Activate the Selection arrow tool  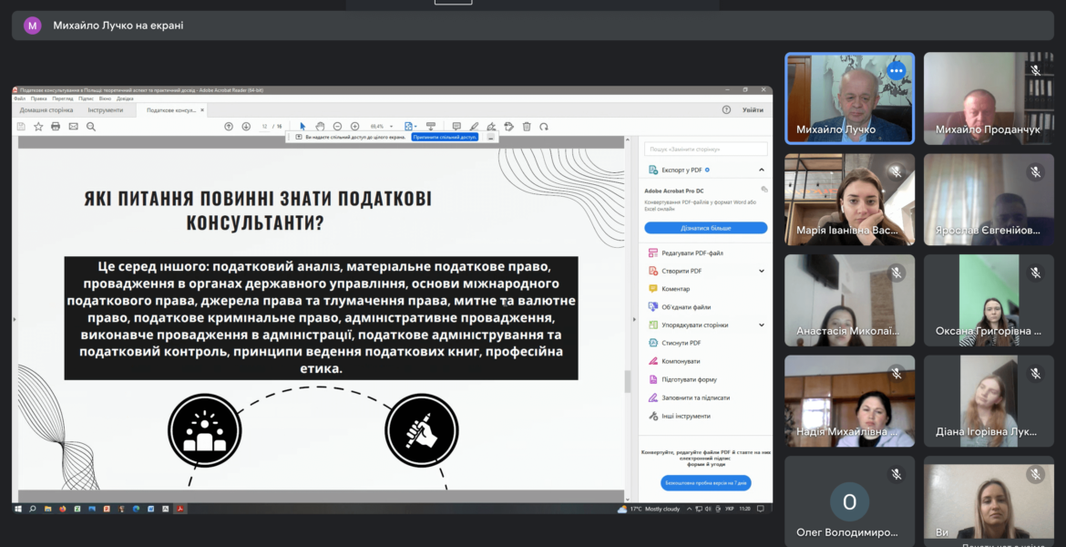coord(302,127)
